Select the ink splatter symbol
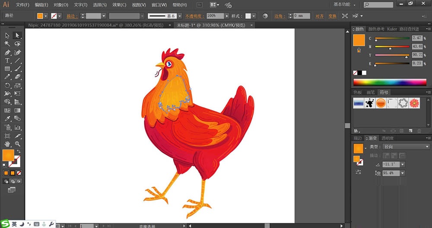This screenshot has height=228, width=432. pyautogui.click(x=369, y=103)
